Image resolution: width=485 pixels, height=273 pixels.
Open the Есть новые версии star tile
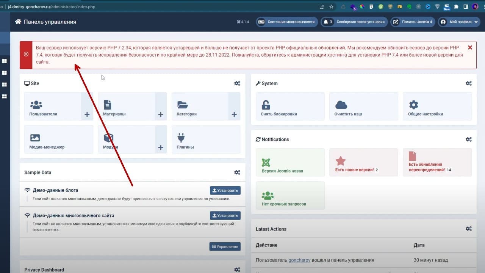click(364, 162)
